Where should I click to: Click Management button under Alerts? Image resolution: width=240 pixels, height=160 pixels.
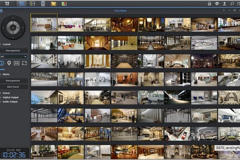pos(14,81)
